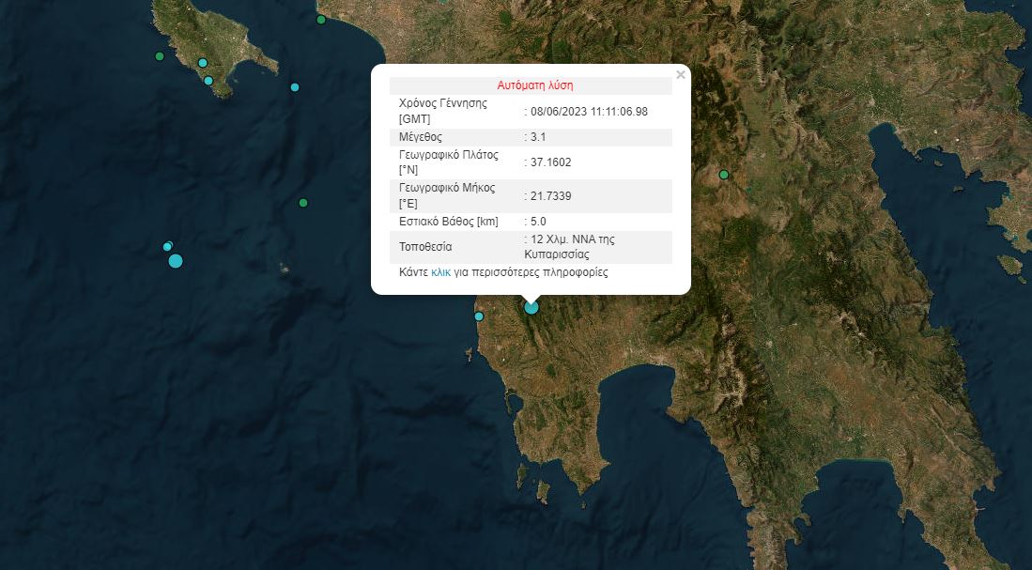
Task: Click the small cyan marker on the coast left of the popup pointer
Action: [479, 316]
